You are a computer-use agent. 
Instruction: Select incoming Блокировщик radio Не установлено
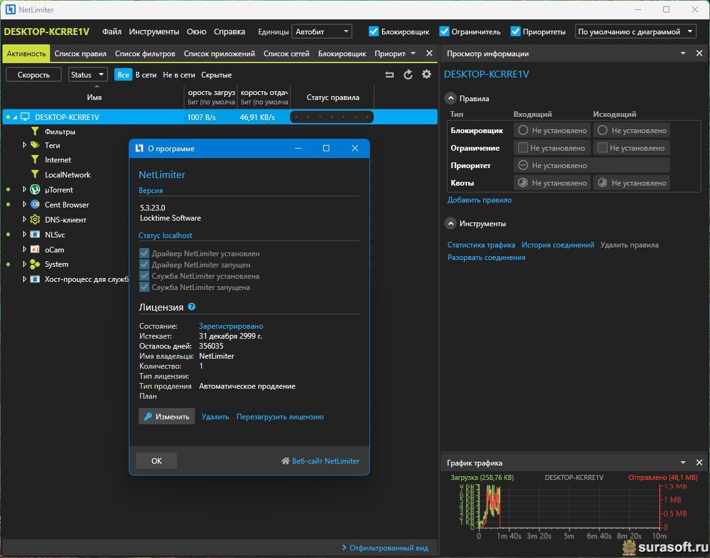552,131
